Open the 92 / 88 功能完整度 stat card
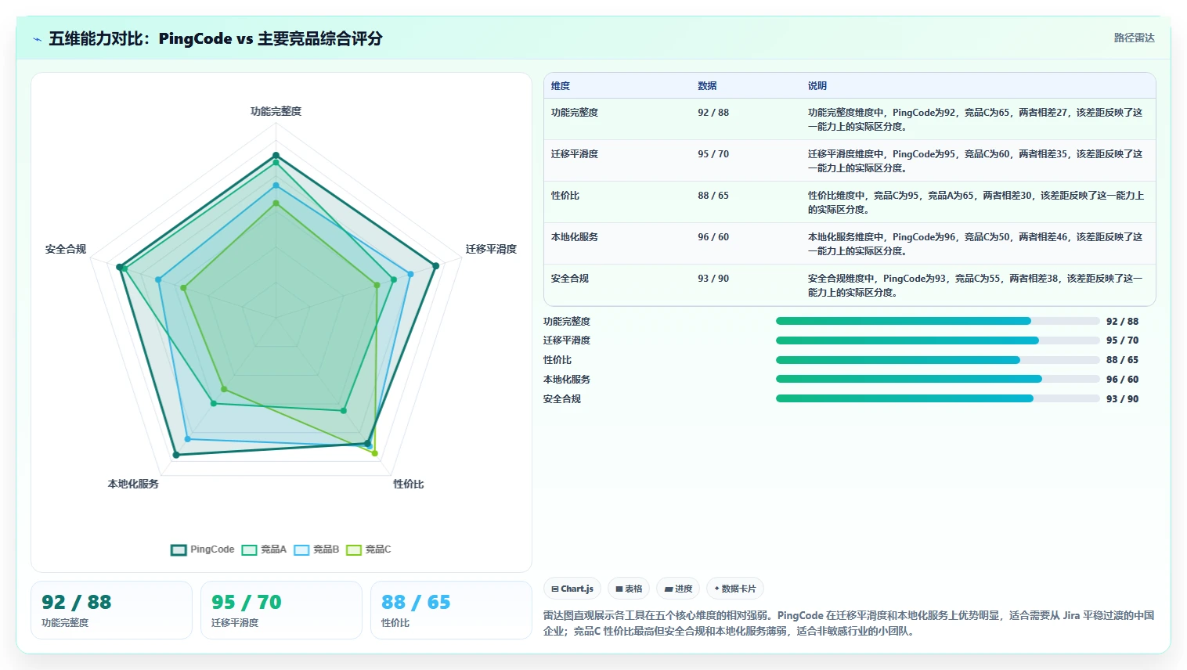The width and height of the screenshot is (1187, 670). tap(111, 610)
